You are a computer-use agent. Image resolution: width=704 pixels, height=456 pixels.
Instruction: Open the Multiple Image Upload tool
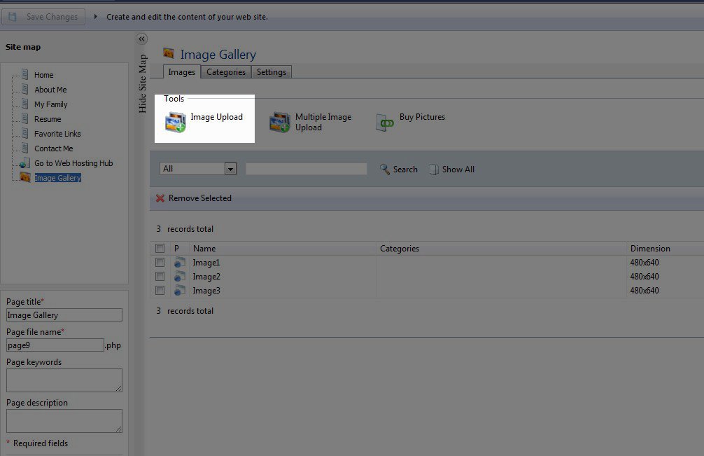(x=280, y=122)
